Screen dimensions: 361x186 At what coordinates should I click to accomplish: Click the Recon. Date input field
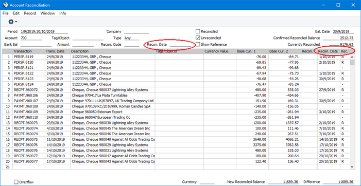tap(180, 45)
